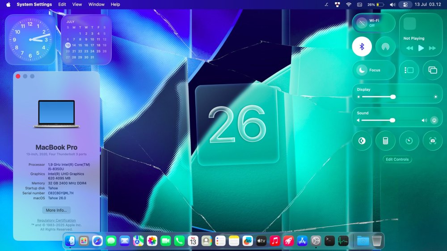Open the View menu
This screenshot has width=447, height=251.
(x=77, y=4)
